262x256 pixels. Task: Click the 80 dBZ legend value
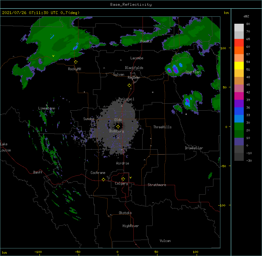pyautogui.click(x=248, y=24)
